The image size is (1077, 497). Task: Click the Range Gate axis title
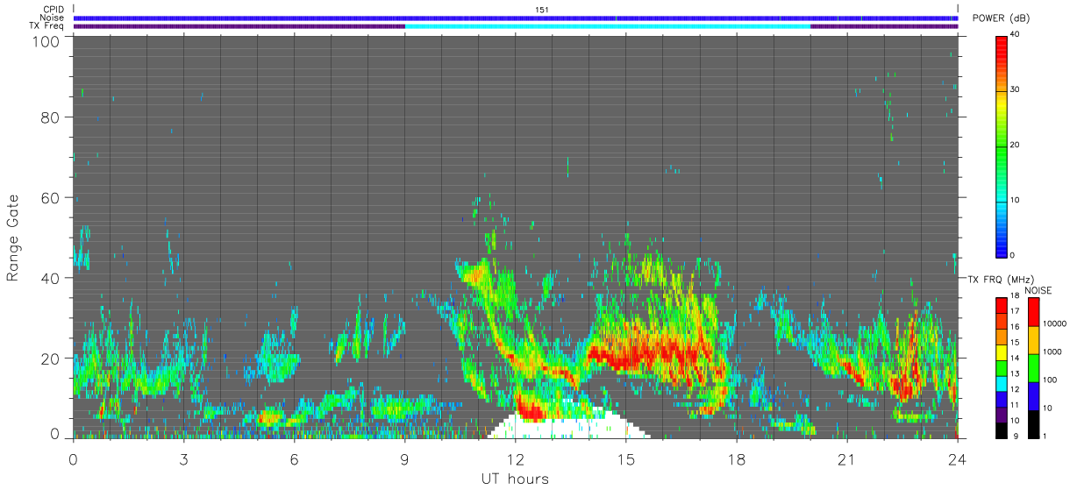(14, 238)
